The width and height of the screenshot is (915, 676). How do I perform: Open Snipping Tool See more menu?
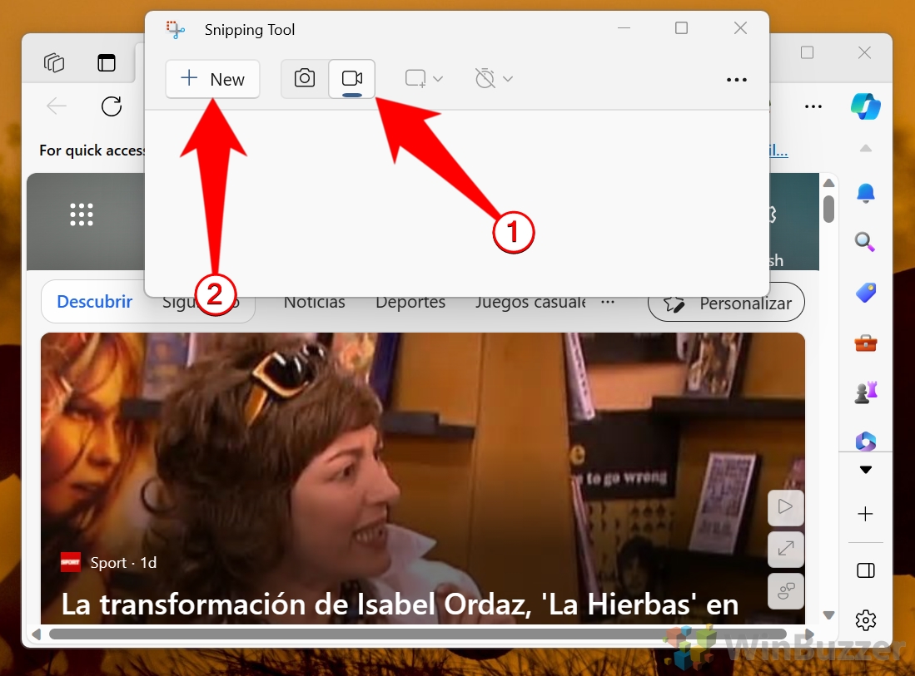pos(737,79)
